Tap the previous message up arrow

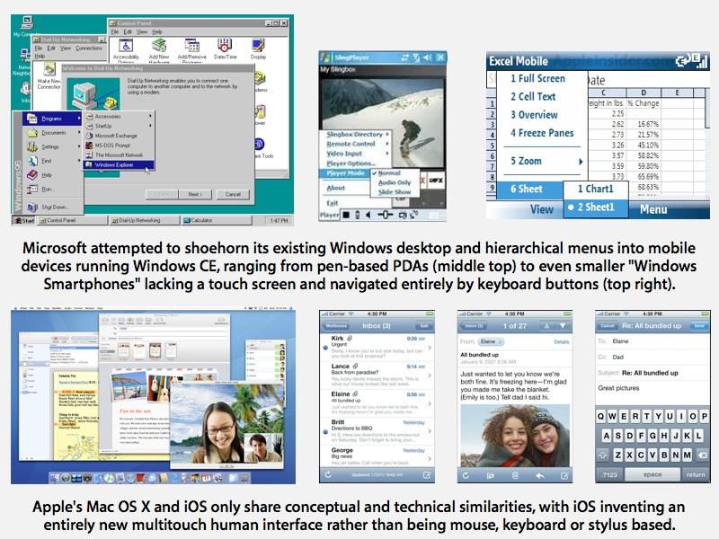coord(546,326)
